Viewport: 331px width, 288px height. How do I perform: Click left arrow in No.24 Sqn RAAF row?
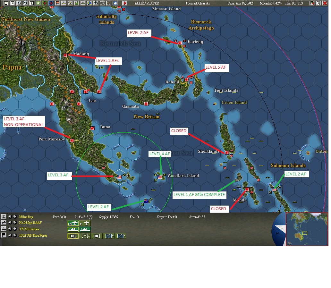coord(10,223)
